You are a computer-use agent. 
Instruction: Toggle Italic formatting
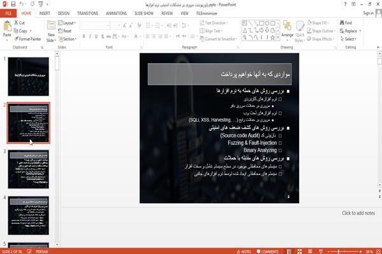pyautogui.click(x=90, y=36)
